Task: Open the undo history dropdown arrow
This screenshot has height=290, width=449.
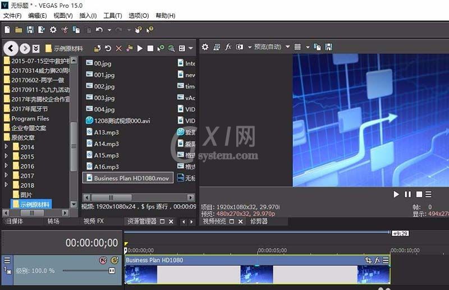Action: pos(109,30)
